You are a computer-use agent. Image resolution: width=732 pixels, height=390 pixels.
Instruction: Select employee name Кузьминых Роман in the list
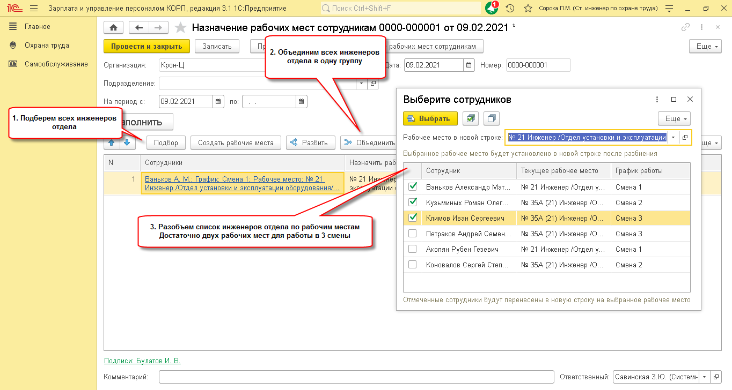(x=466, y=202)
